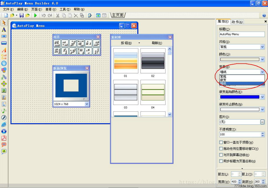
Task: Click the Copy toolbar icon
Action: pyautogui.click(x=64, y=16)
